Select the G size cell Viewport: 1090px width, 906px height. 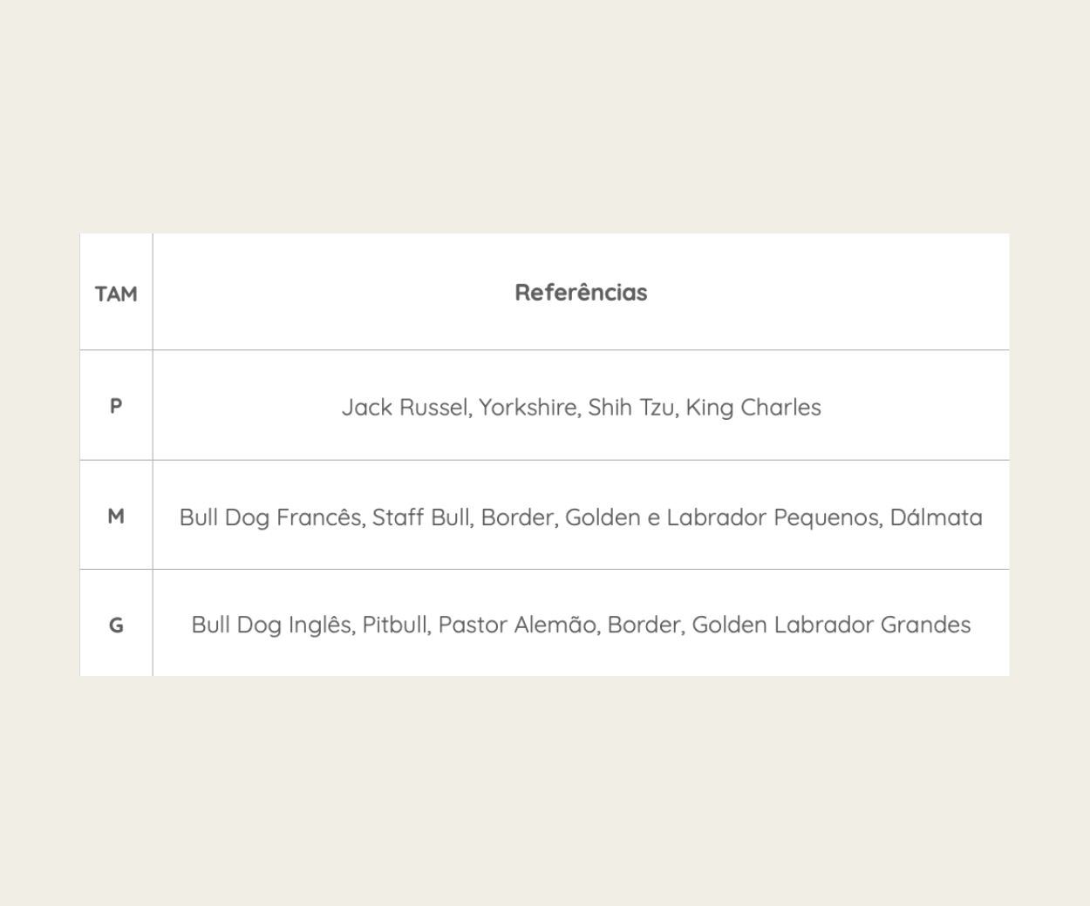116,625
